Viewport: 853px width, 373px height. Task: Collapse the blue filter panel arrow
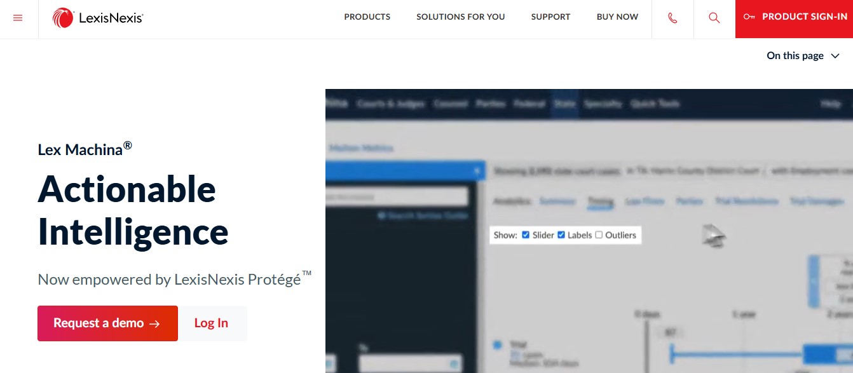pyautogui.click(x=477, y=171)
